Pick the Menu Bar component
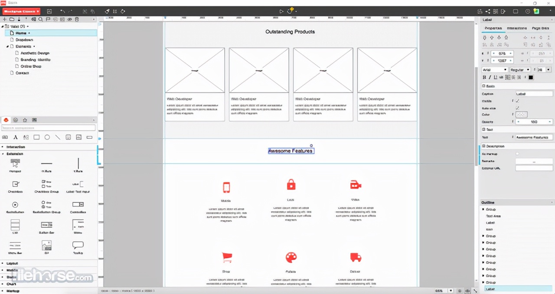The height and width of the screenshot is (294, 555). click(x=15, y=248)
